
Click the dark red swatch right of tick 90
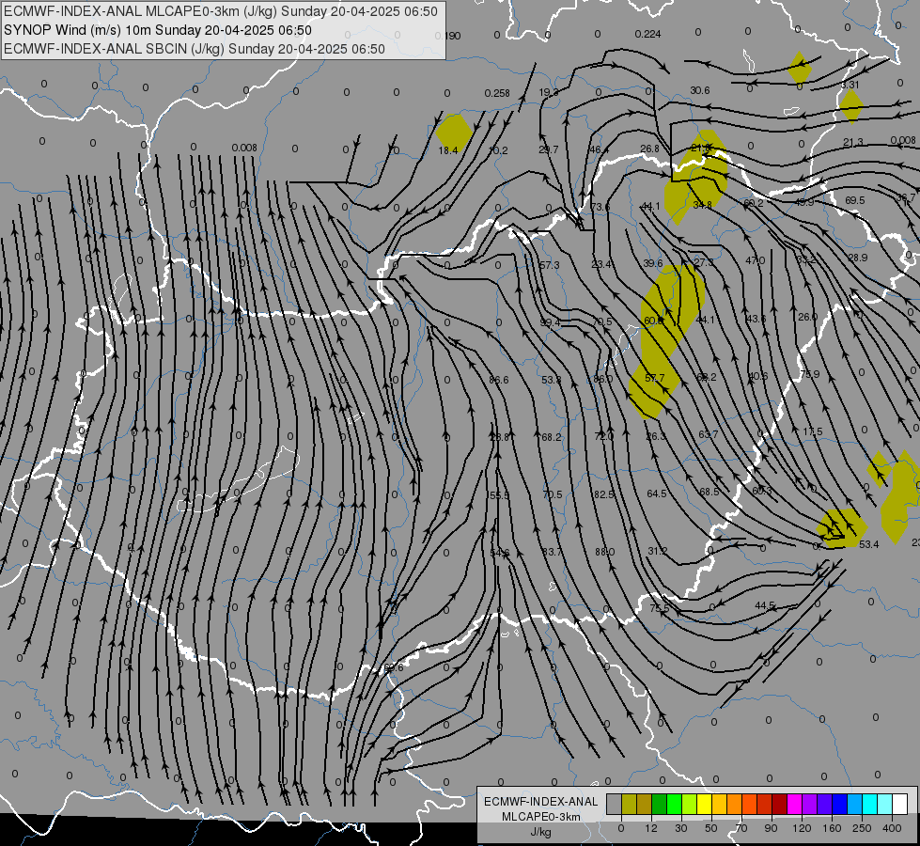coord(780,804)
